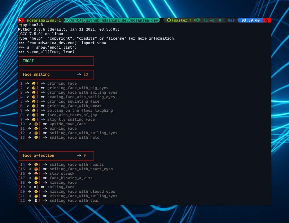Click the smiling_face_with_halo emoji
The width and height of the screenshot is (289, 223).
click(x=36, y=137)
